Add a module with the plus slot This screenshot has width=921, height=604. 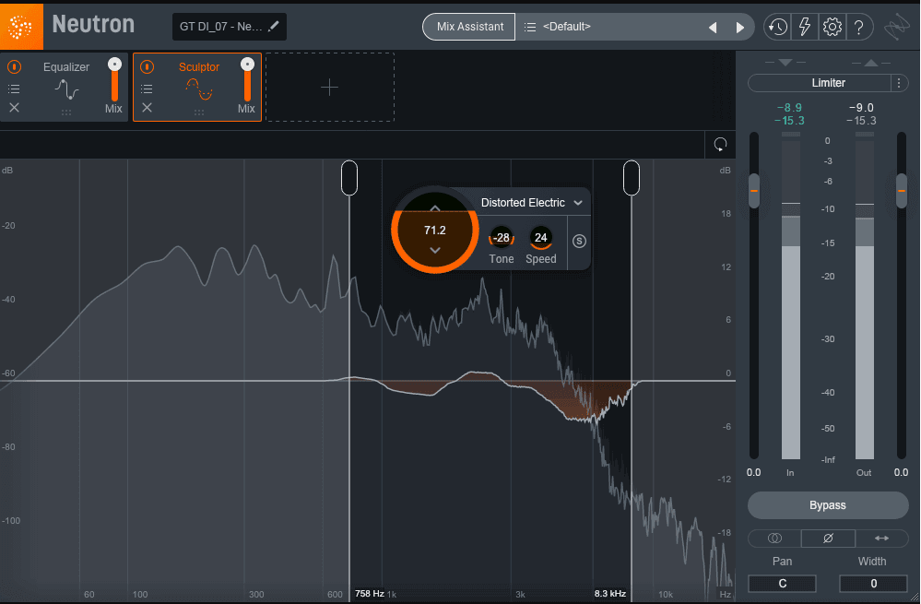[x=329, y=87]
